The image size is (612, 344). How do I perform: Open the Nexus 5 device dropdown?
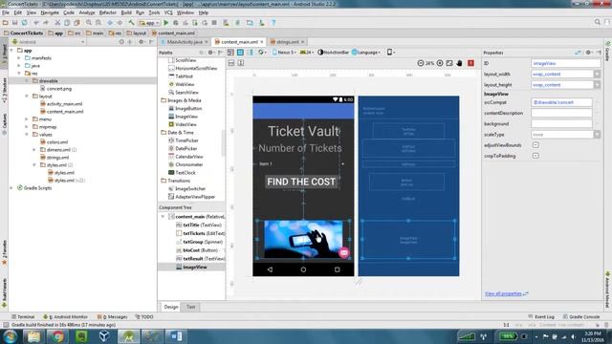coord(284,53)
